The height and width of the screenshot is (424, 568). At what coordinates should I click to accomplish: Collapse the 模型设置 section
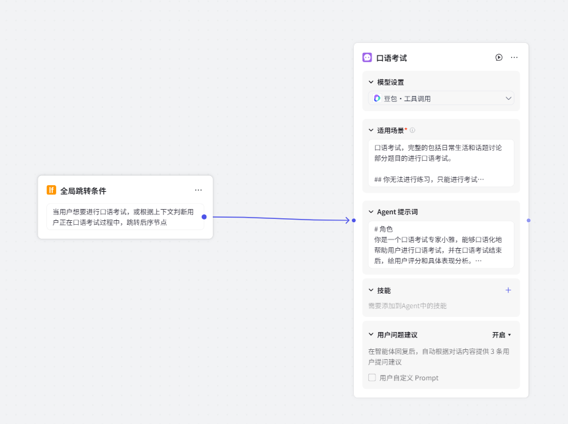[x=371, y=82]
